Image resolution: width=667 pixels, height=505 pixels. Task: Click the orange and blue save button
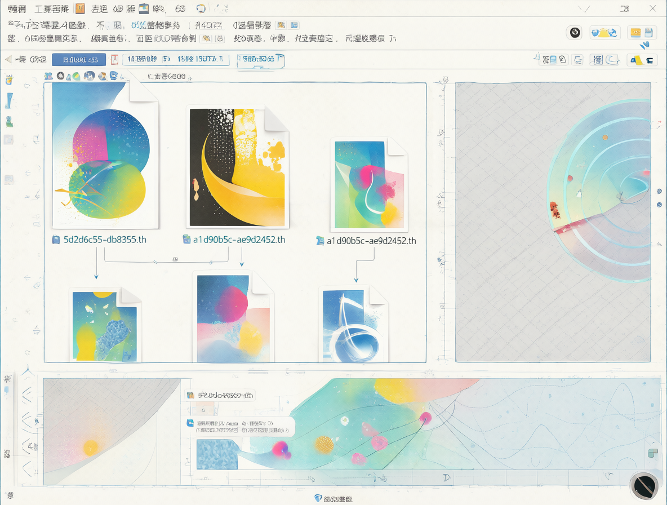click(x=642, y=33)
